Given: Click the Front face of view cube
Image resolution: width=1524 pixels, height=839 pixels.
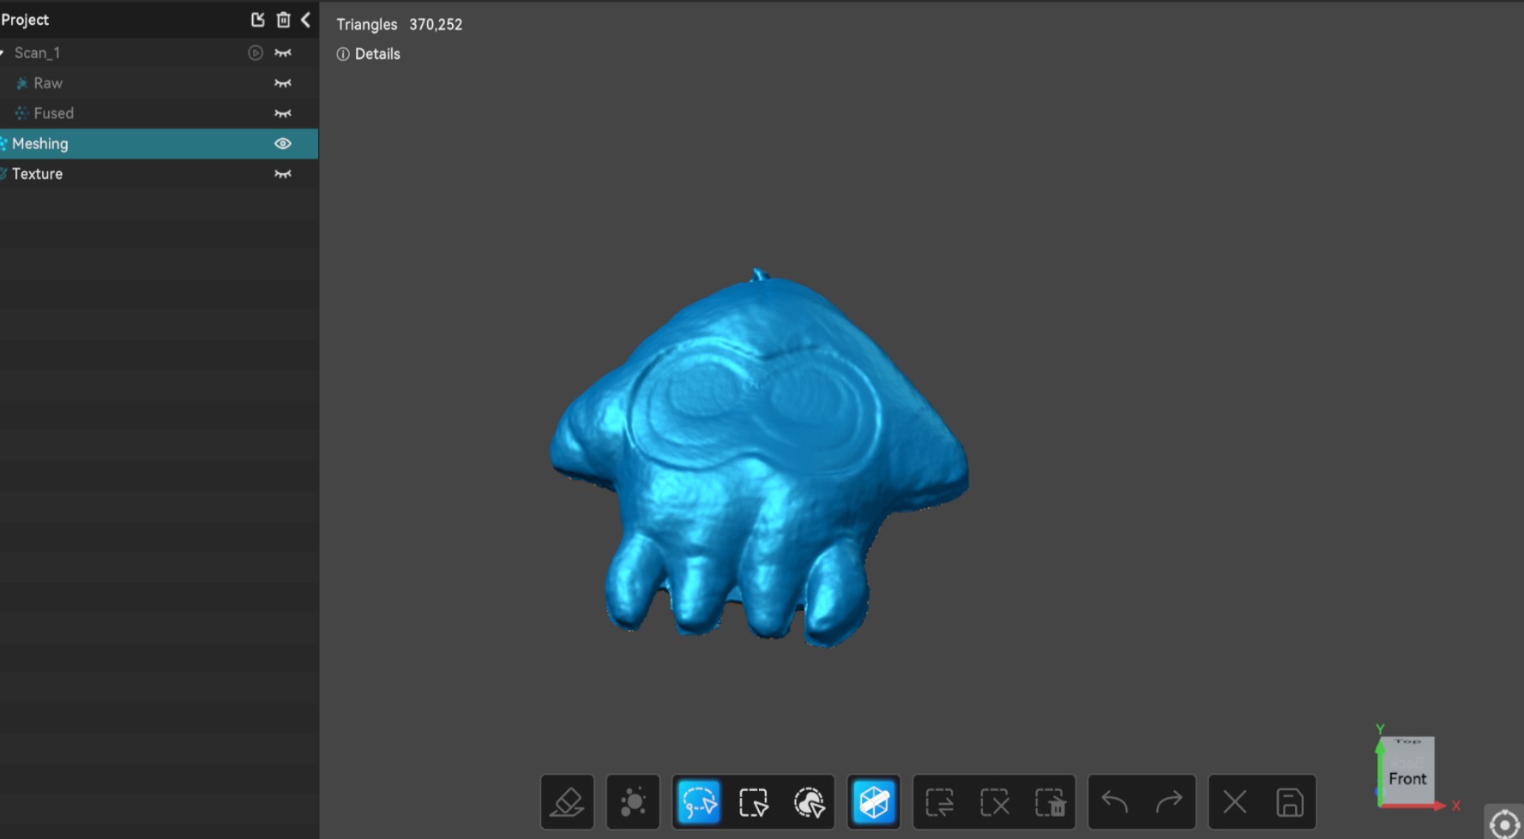Looking at the screenshot, I should (x=1407, y=778).
